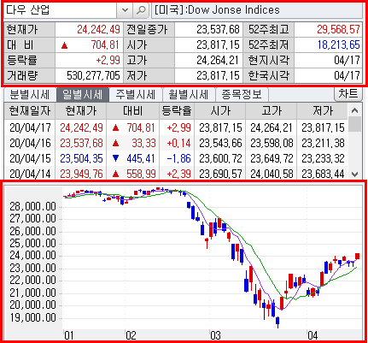Click the table scrollbar up arrow
Image resolution: width=368 pixels, height=343 pixels.
354,110
